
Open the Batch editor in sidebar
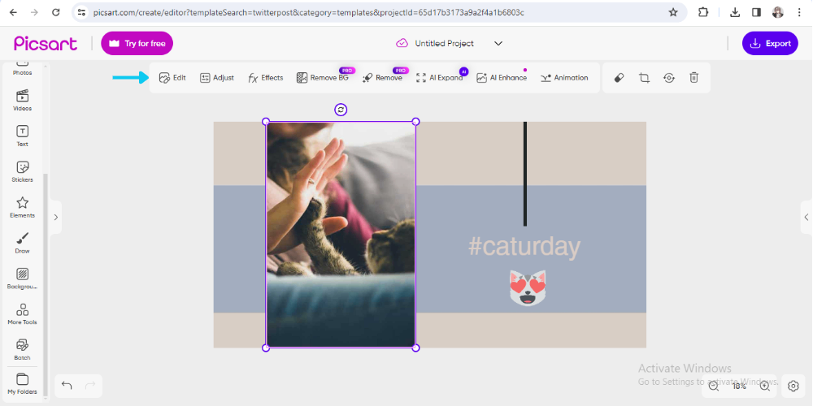click(22, 350)
